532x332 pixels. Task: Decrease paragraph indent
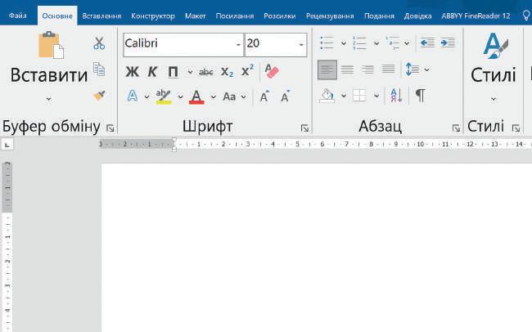click(427, 43)
